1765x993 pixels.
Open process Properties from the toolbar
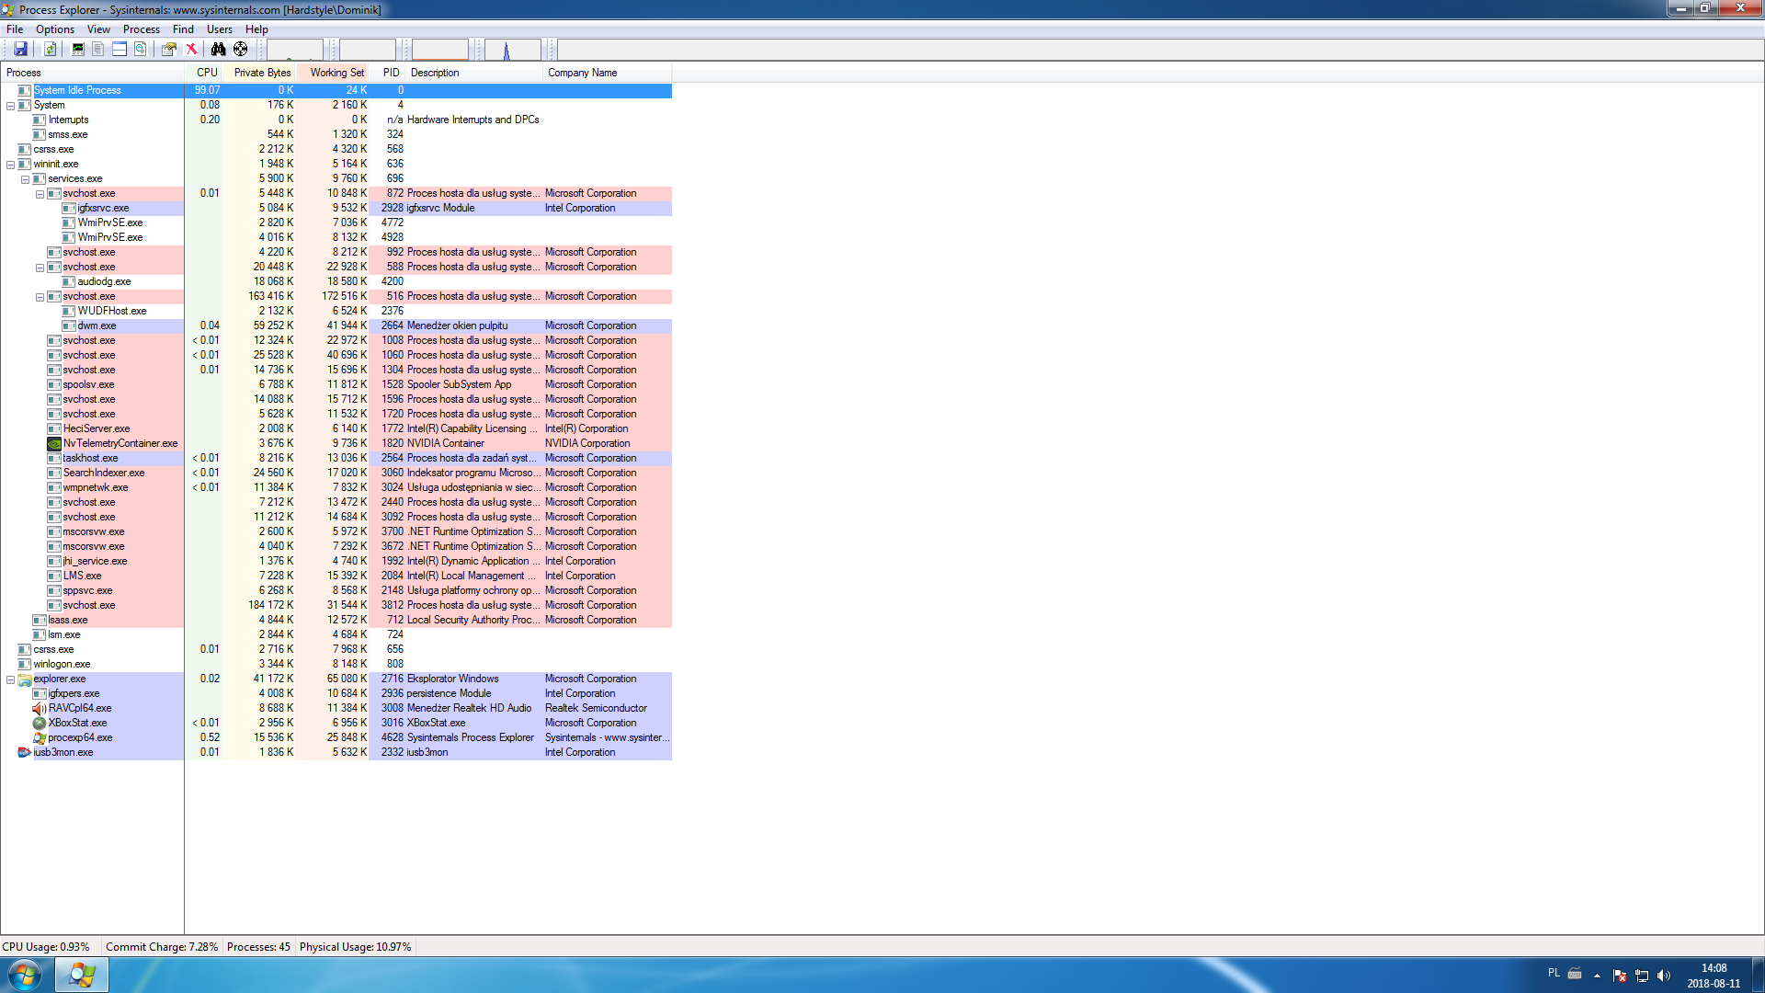pos(169,50)
